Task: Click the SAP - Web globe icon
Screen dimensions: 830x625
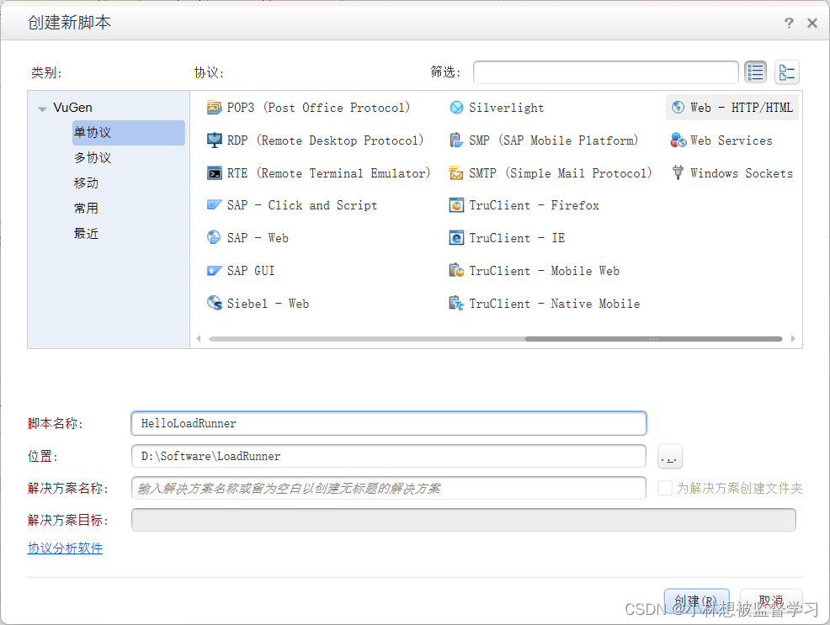Action: tap(214, 237)
